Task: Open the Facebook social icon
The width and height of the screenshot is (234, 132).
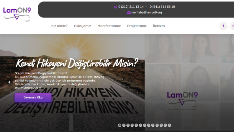Action: click(x=223, y=26)
